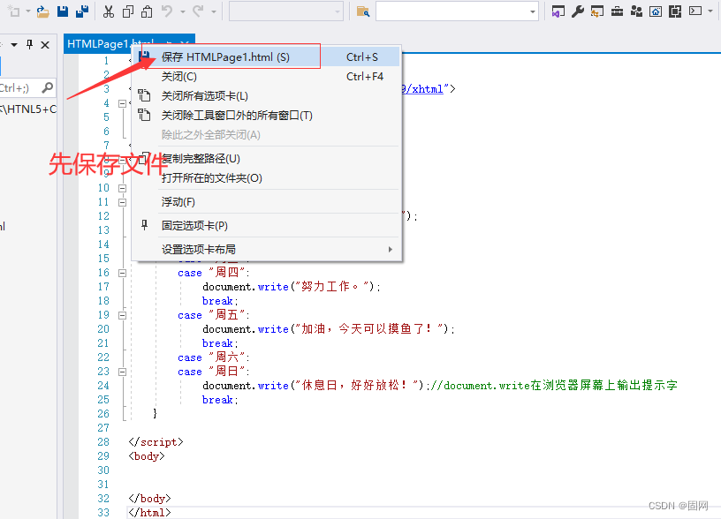721x519 pixels.
Task: Close the left side panel
Action: (x=45, y=45)
